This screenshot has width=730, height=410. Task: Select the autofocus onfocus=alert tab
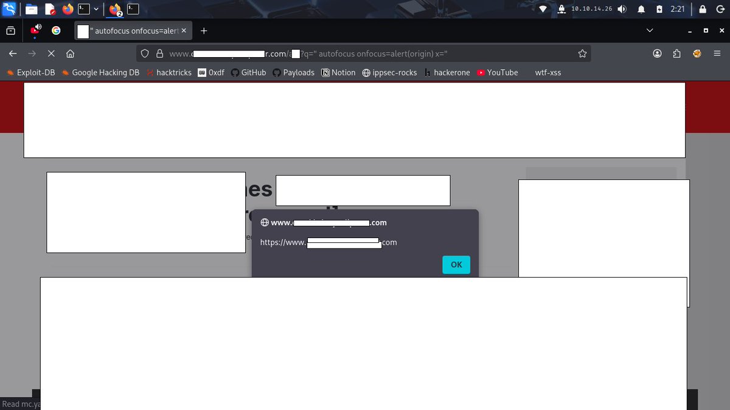(128, 30)
